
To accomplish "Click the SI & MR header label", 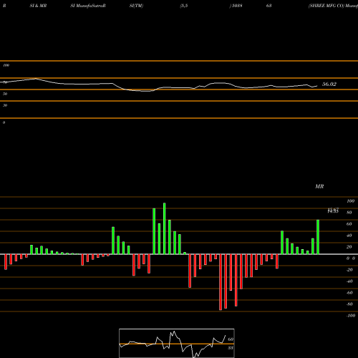I will (38, 6).
